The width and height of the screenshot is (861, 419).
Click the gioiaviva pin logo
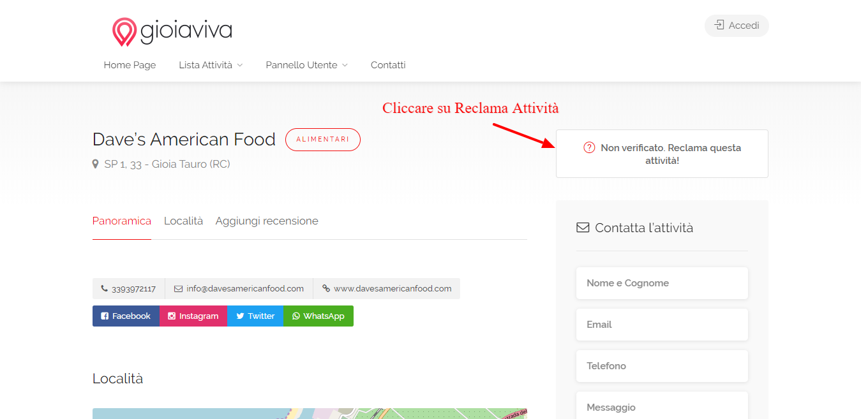(124, 32)
